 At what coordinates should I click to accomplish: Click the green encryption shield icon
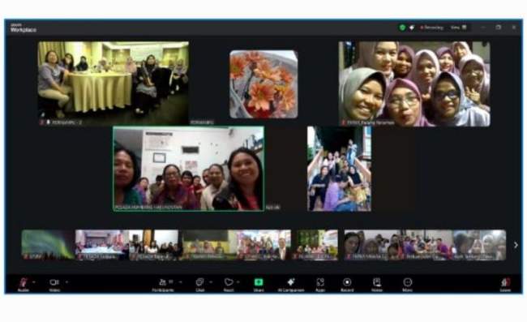(402, 28)
